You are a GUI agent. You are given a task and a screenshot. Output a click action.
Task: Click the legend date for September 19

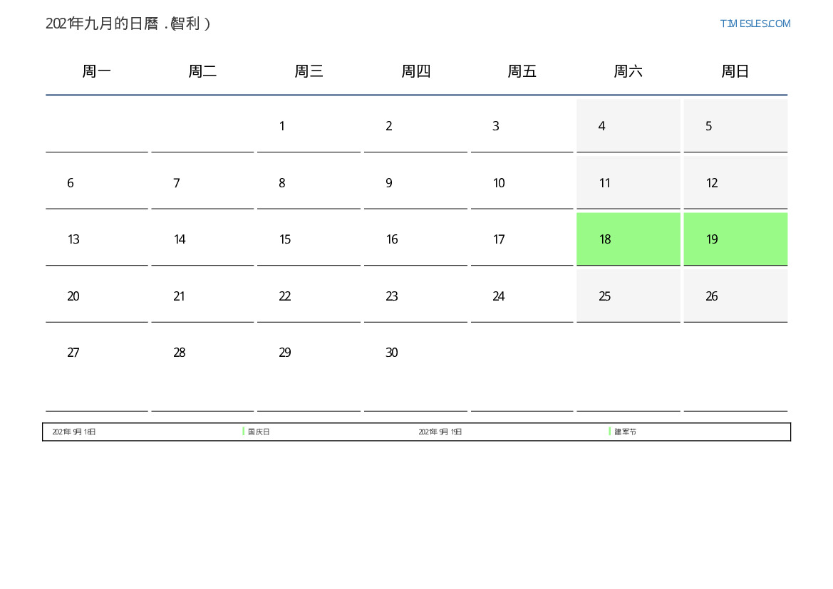click(440, 432)
